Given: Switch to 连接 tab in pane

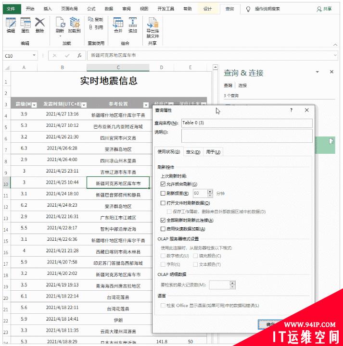Looking at the screenshot, I should point(242,86).
